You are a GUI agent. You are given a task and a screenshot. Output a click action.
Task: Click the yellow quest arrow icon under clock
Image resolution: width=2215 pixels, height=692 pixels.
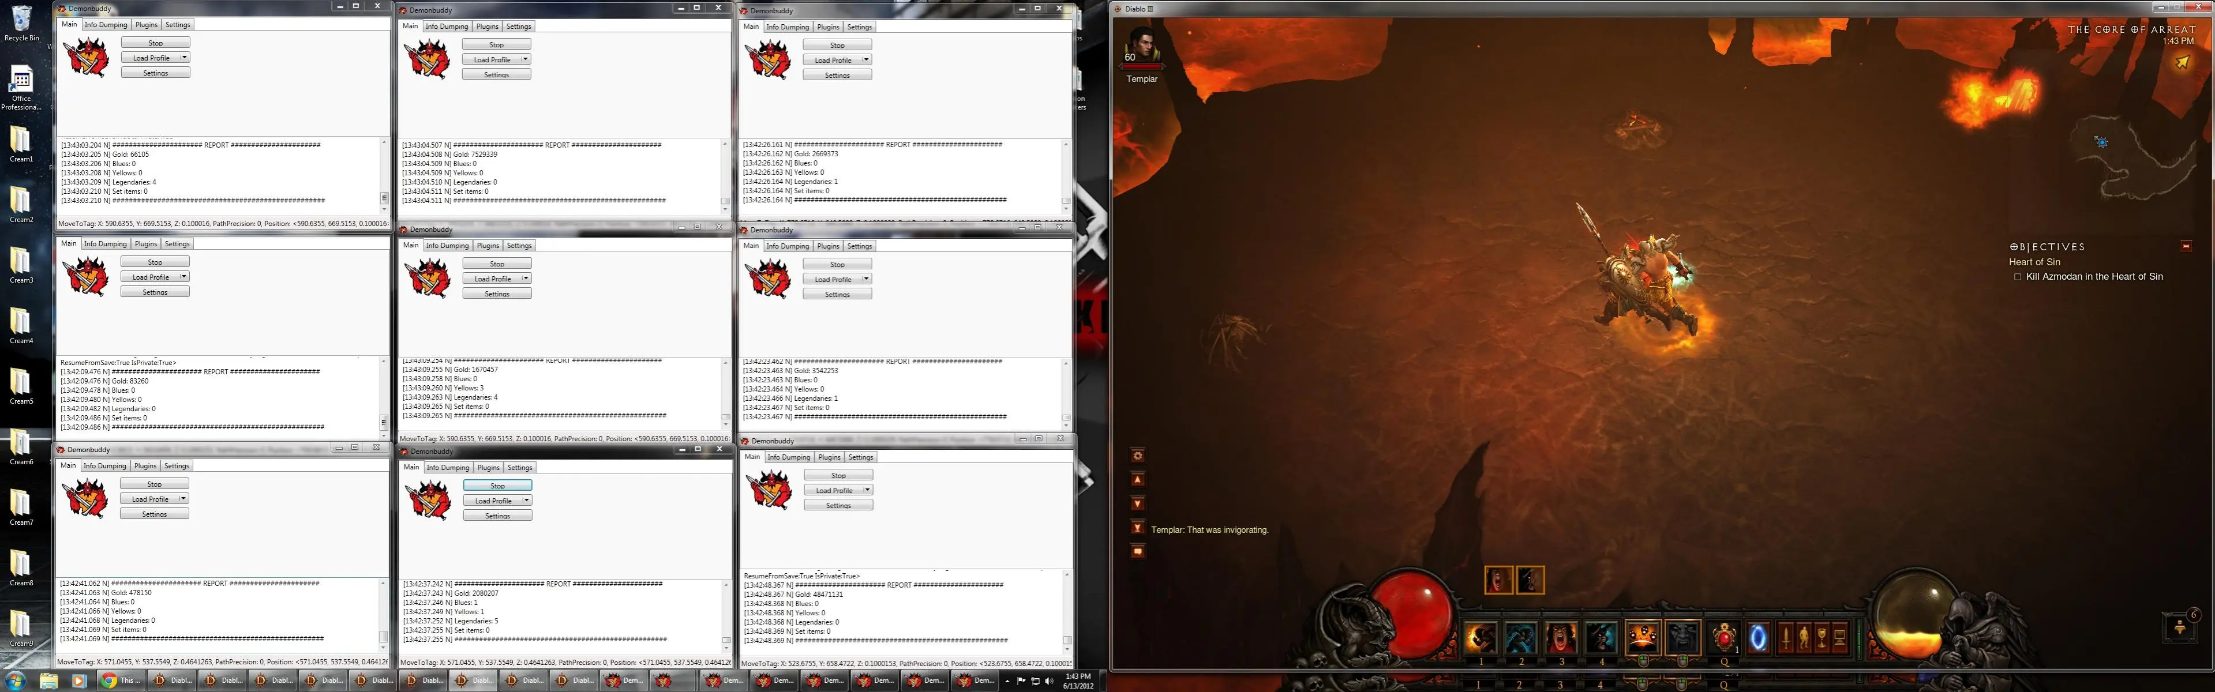tap(2182, 62)
